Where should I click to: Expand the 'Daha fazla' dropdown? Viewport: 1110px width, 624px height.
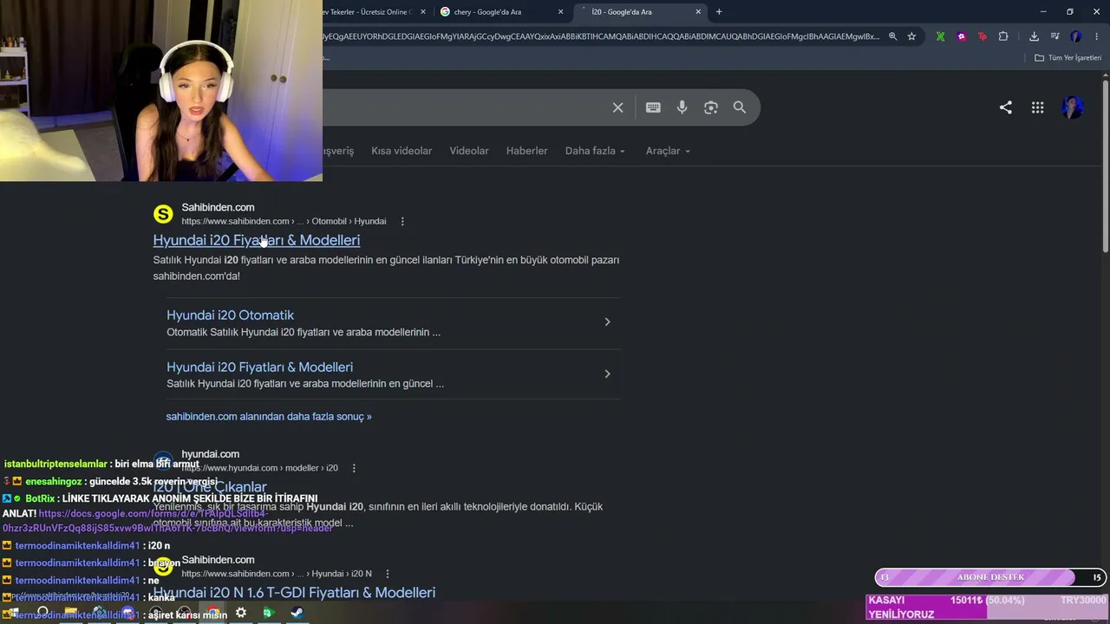coord(596,151)
